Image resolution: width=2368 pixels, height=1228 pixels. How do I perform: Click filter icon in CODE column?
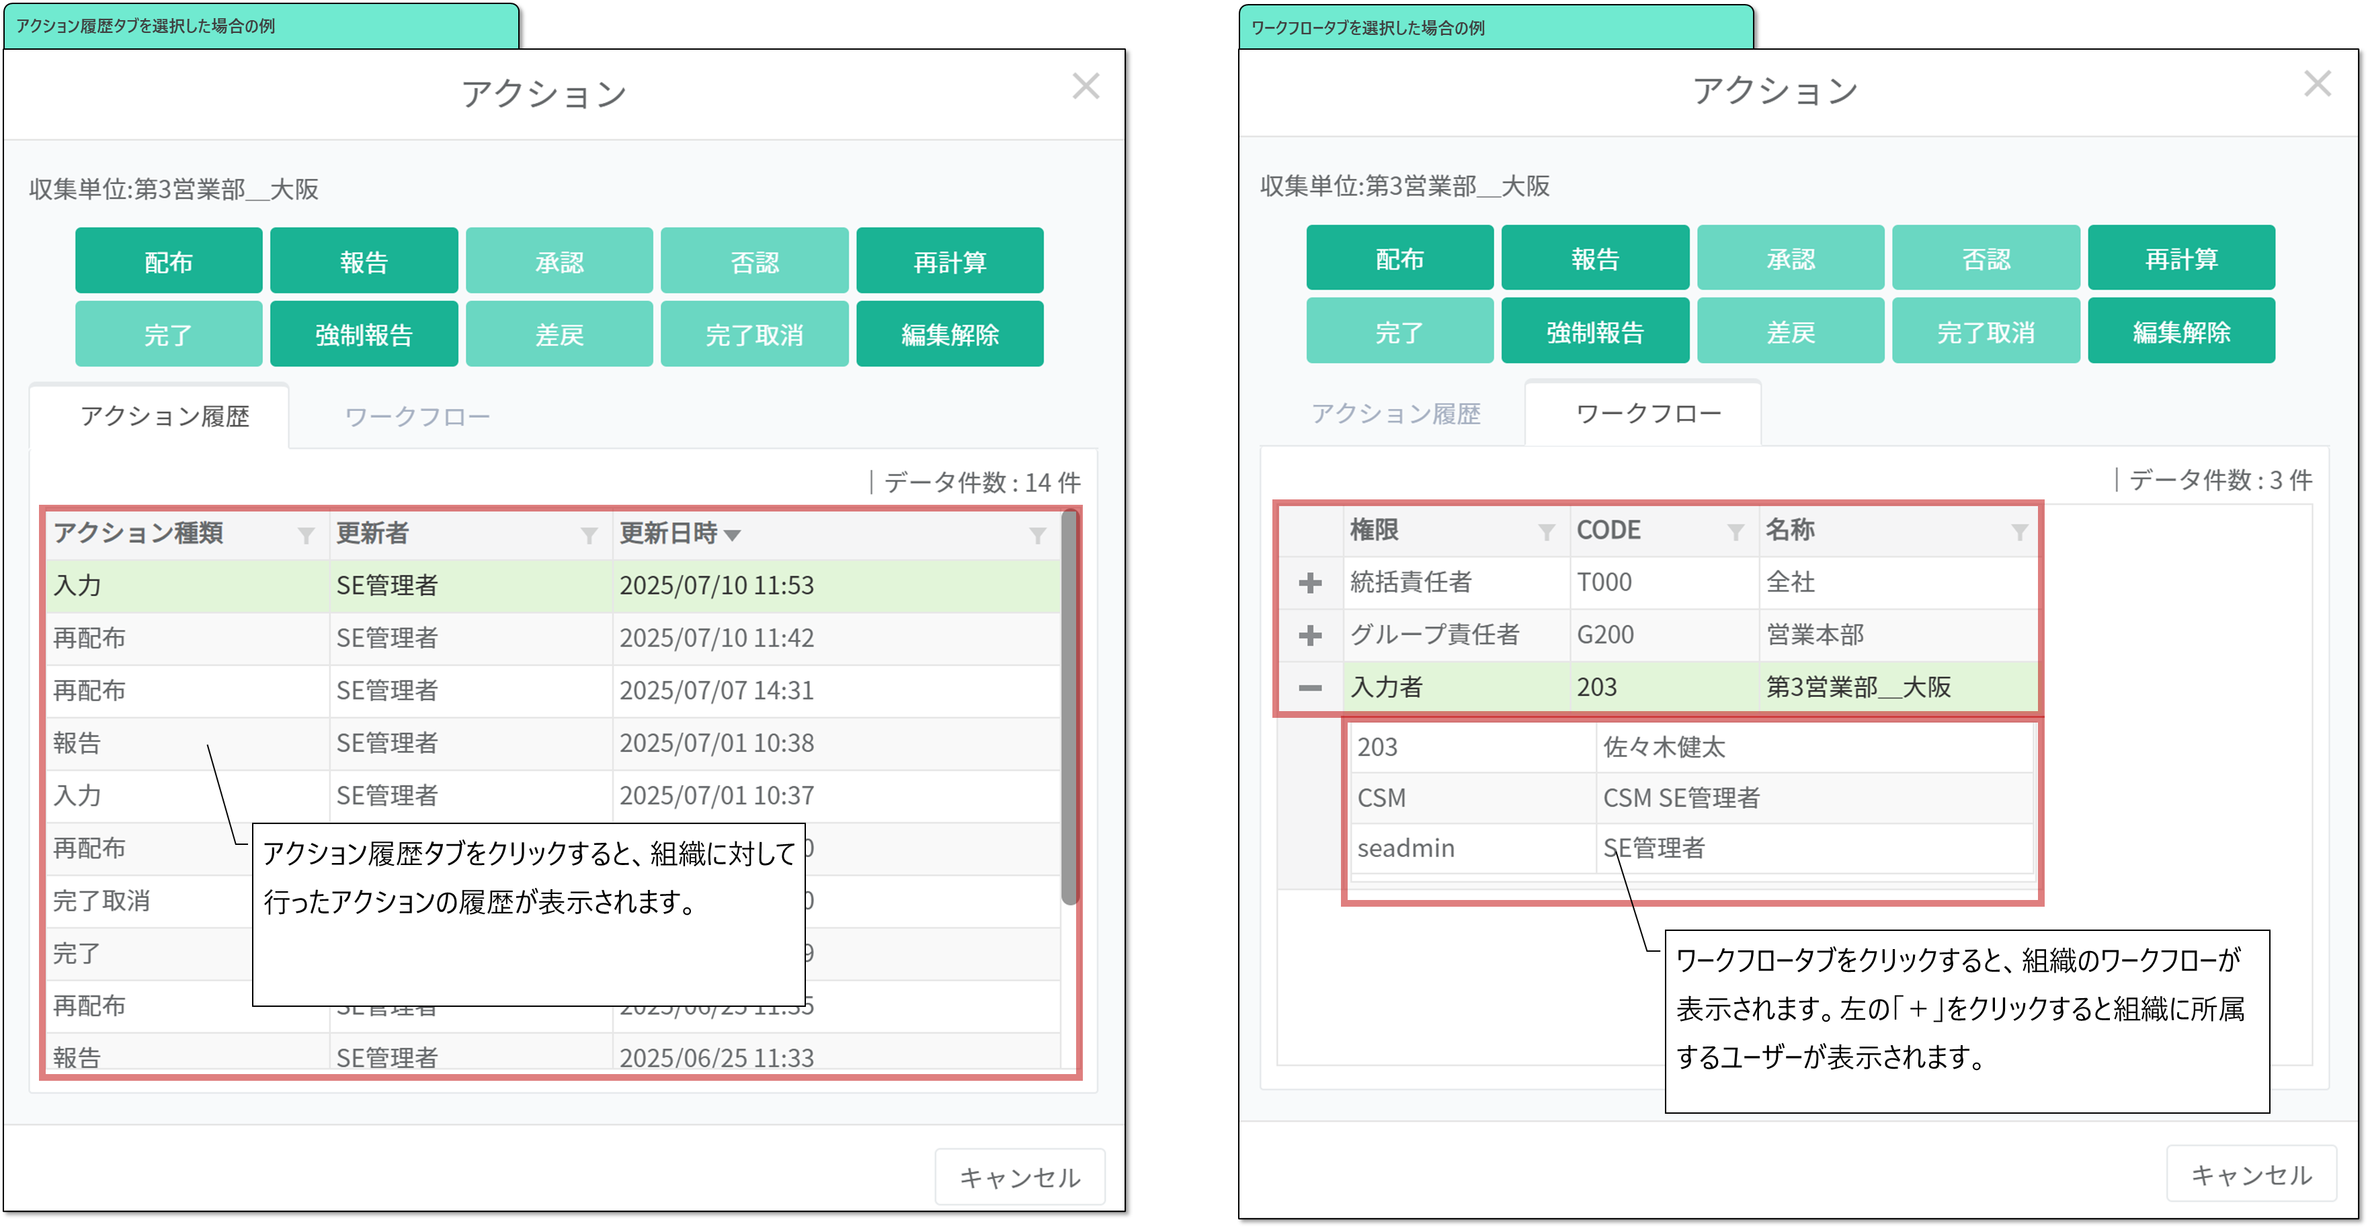point(1736,531)
